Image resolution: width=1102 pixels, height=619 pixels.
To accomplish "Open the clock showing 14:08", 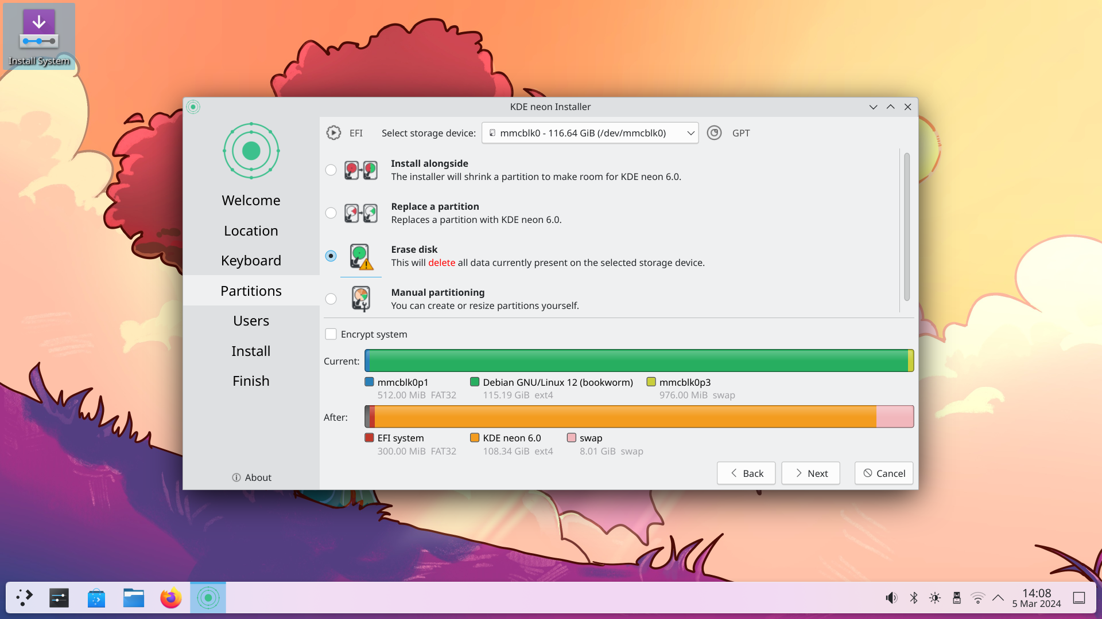I will coord(1037,598).
